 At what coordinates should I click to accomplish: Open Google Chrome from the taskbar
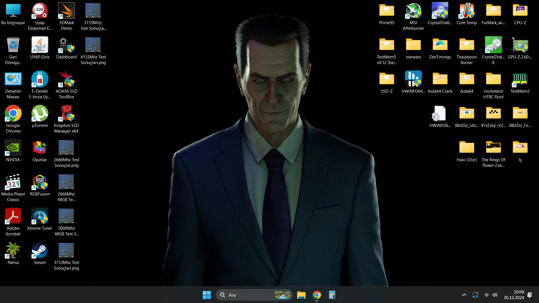tap(317, 295)
